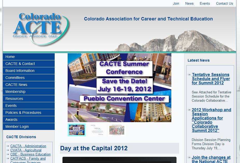Click the Member Login menu item
This screenshot has height=163, width=240.
click(17, 127)
